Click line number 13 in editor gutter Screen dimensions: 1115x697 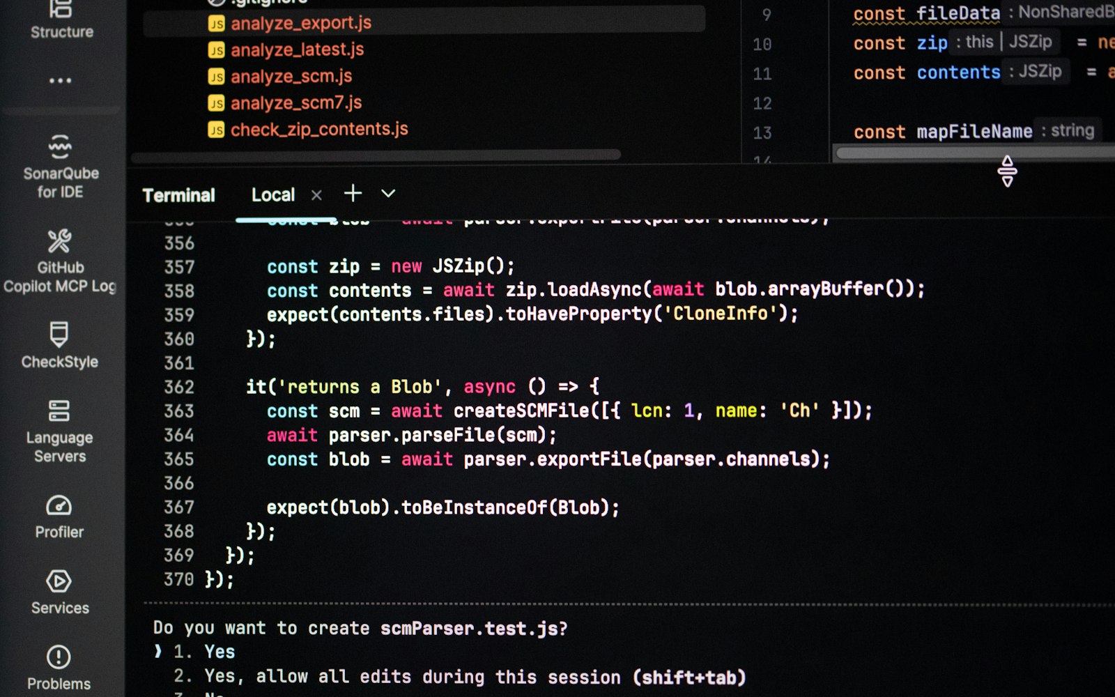tap(762, 132)
